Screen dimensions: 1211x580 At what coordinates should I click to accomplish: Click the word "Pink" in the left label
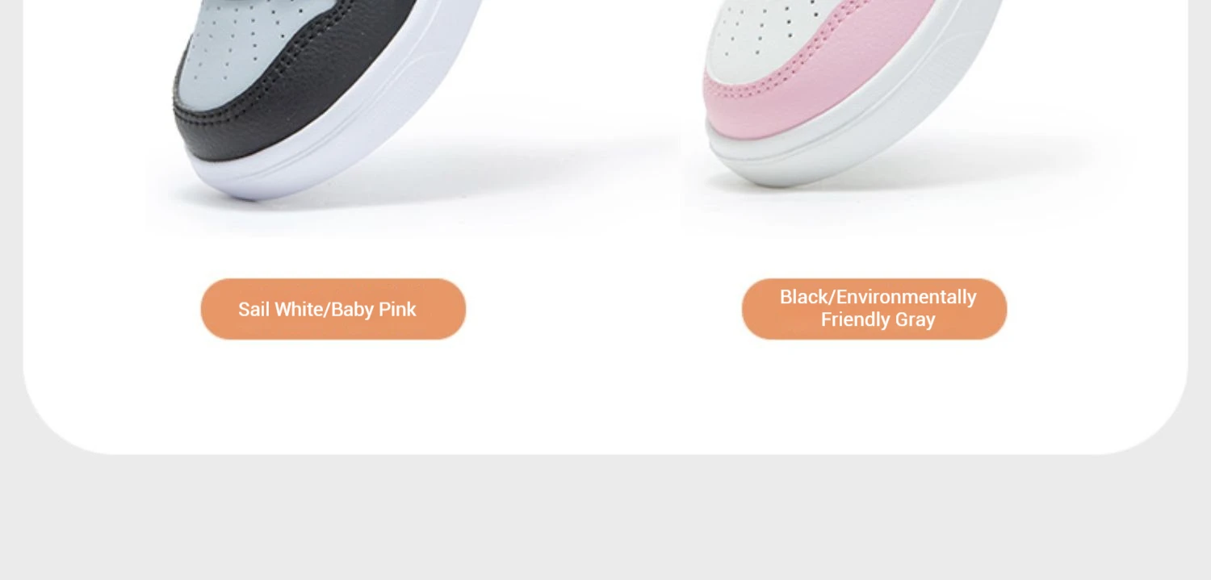pyautogui.click(x=397, y=309)
